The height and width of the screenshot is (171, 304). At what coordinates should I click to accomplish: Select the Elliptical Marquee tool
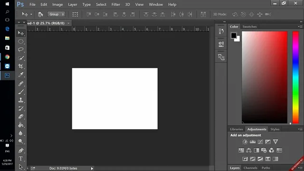(21, 41)
